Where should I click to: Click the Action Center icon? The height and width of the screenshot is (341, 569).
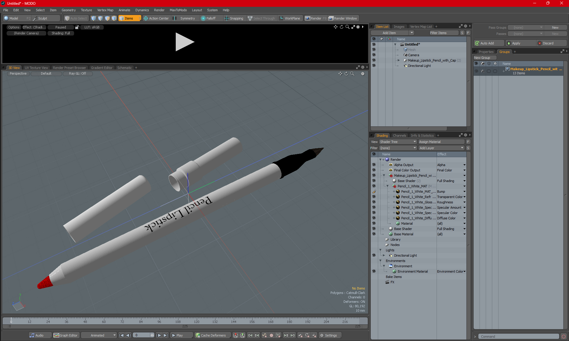(x=146, y=18)
